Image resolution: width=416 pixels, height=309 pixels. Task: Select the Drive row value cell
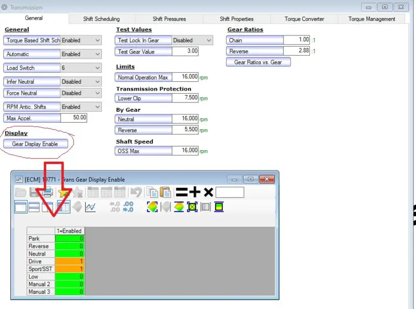70,262
